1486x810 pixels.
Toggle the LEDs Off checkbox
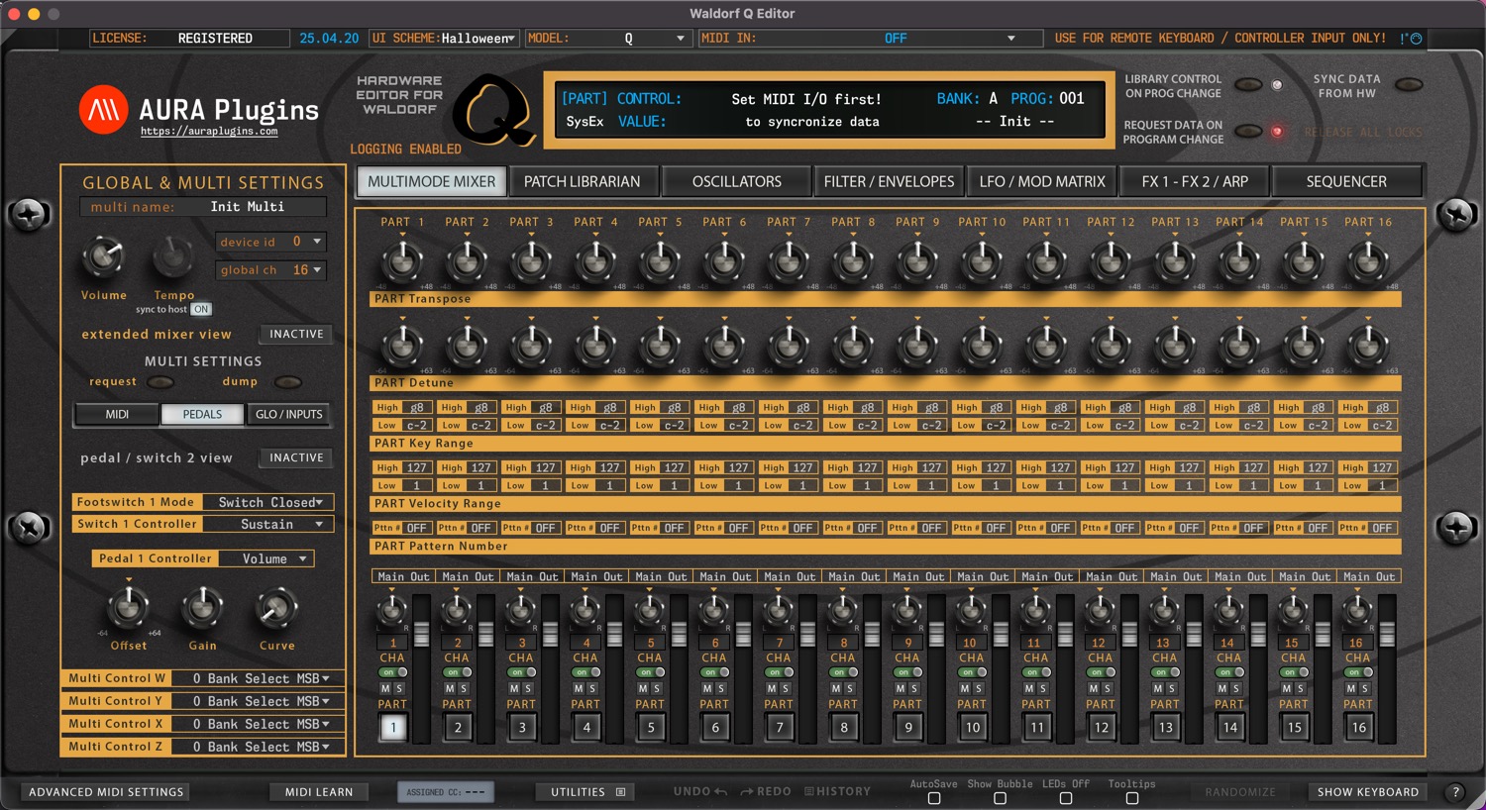pyautogui.click(x=1066, y=798)
